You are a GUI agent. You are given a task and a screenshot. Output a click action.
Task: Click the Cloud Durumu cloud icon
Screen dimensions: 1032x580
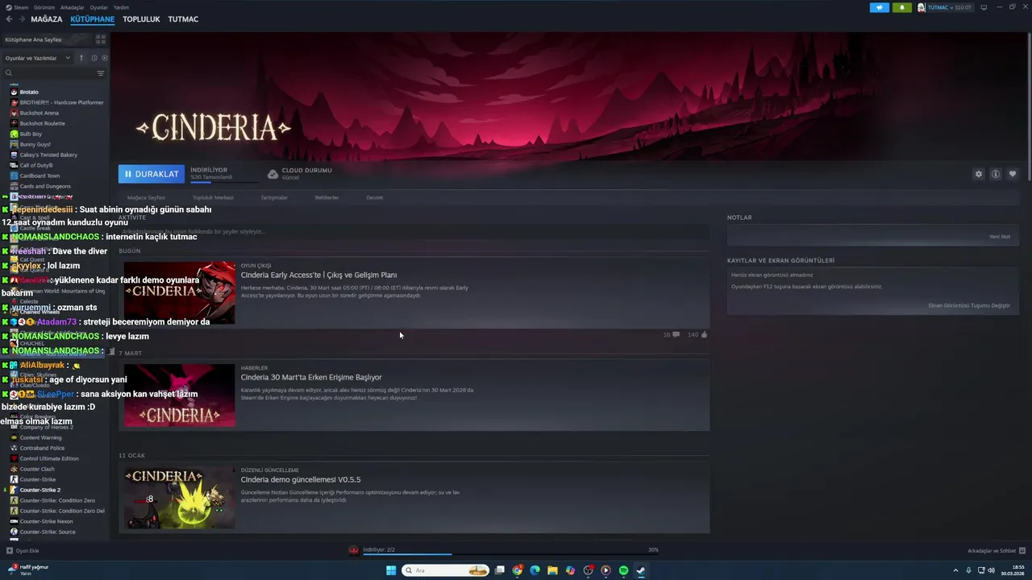coord(273,174)
